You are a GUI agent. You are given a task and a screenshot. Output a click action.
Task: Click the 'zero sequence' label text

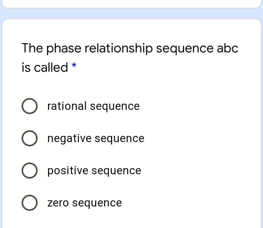(x=84, y=203)
